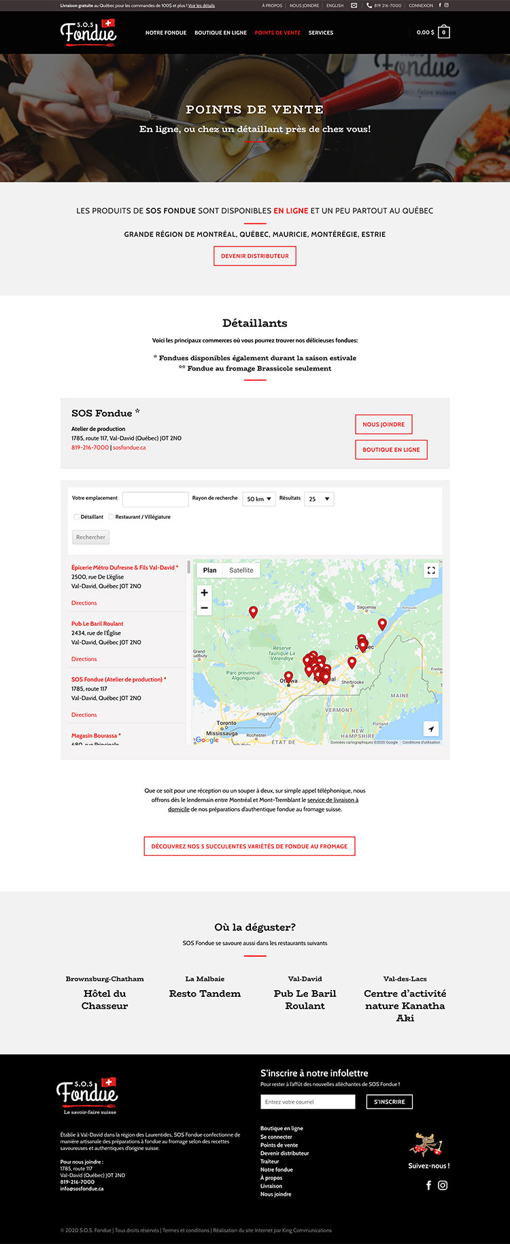Zoom out of the map with minus button
Viewport: 510px width, 1244px height.
pyautogui.click(x=204, y=608)
